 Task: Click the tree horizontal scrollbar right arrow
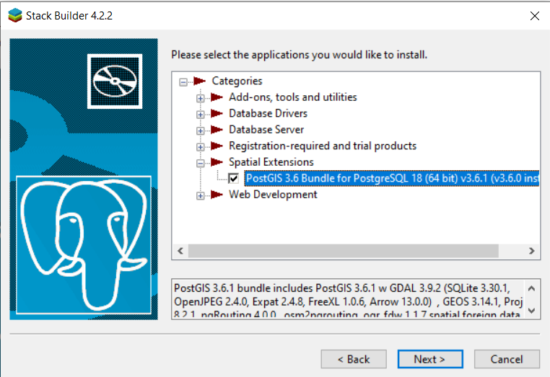532,251
